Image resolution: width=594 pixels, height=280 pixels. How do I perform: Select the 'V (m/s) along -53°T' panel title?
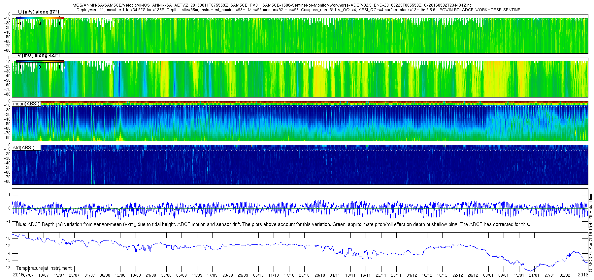pyautogui.click(x=39, y=55)
